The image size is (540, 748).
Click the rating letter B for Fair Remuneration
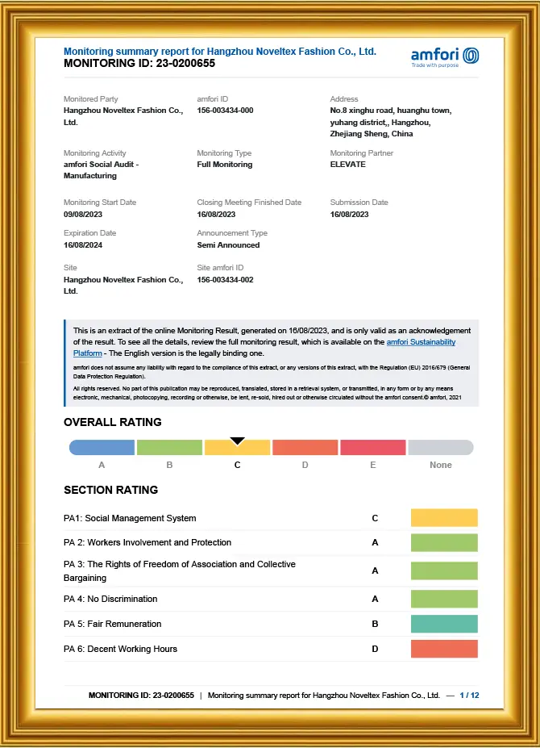[375, 624]
